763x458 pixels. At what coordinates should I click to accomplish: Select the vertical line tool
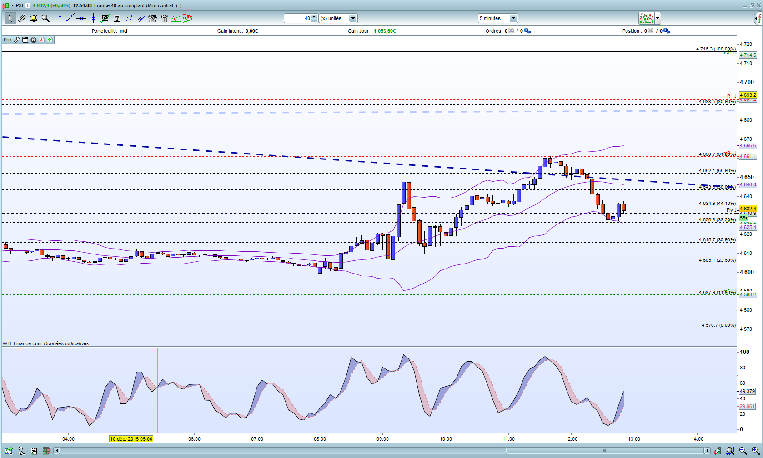(93, 18)
